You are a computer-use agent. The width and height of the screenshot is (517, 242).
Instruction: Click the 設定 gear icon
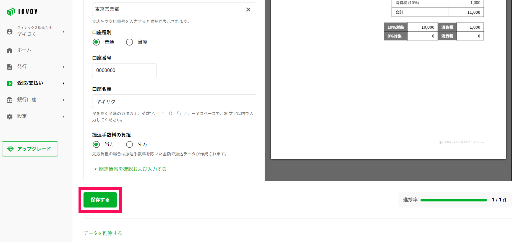10,116
